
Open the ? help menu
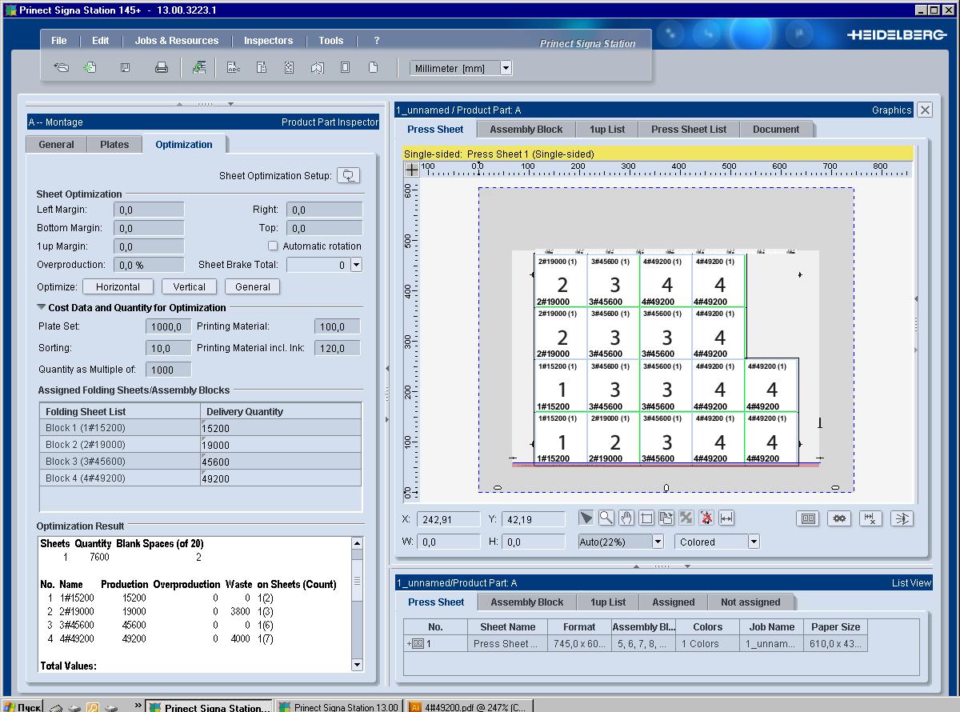377,41
